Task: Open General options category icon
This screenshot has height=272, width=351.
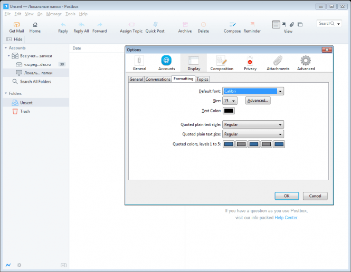Action: point(139,61)
